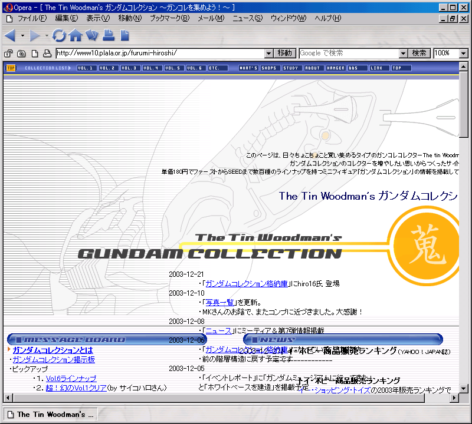
Task: Open the LINK navigation link
Action: tap(379, 68)
